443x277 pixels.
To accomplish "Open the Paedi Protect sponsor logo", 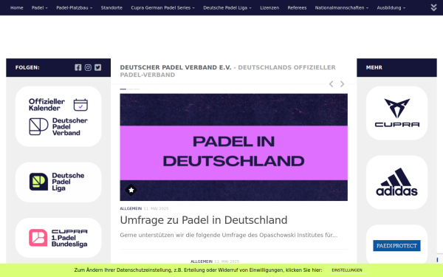I will pyautogui.click(x=396, y=245).
